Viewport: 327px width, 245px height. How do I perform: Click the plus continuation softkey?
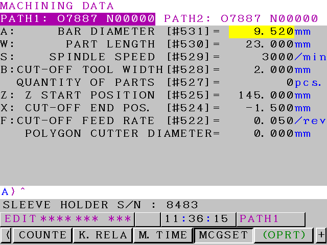click(321, 235)
